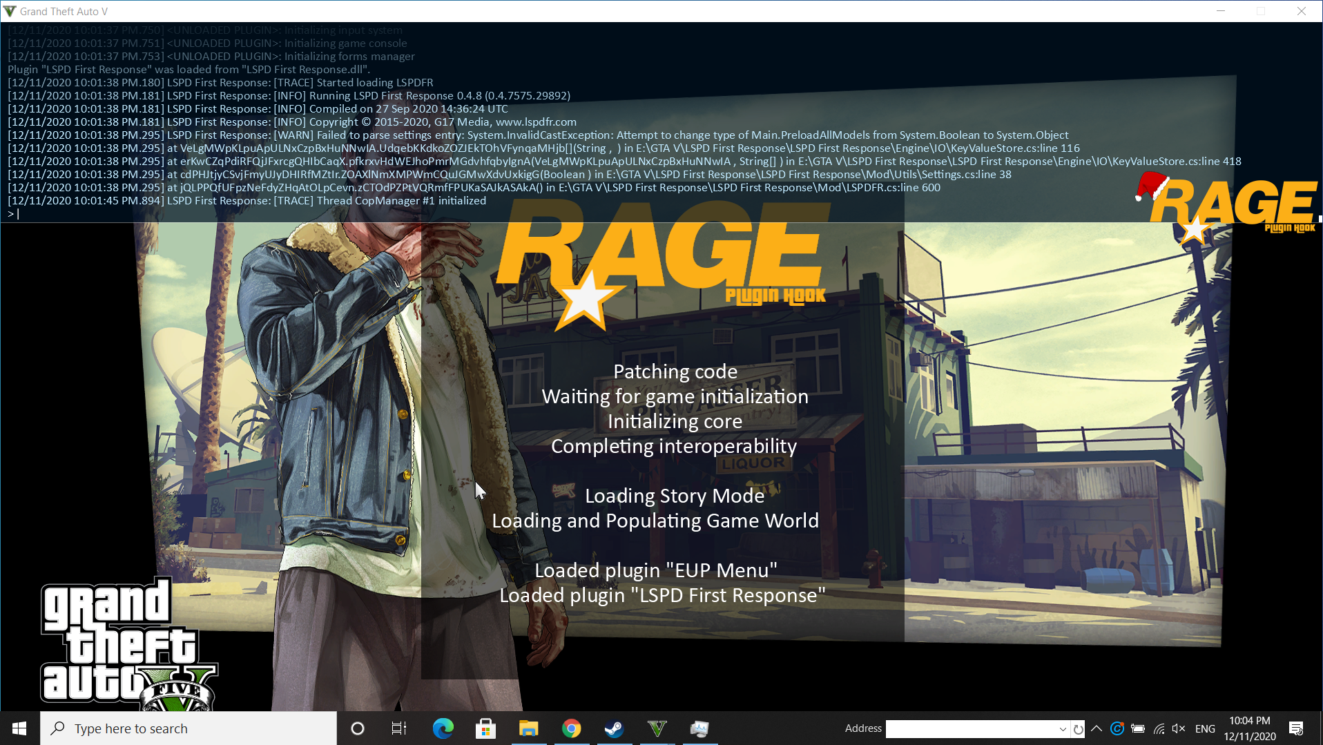Open the Action Center notifications icon
The image size is (1323, 745).
tap(1296, 728)
